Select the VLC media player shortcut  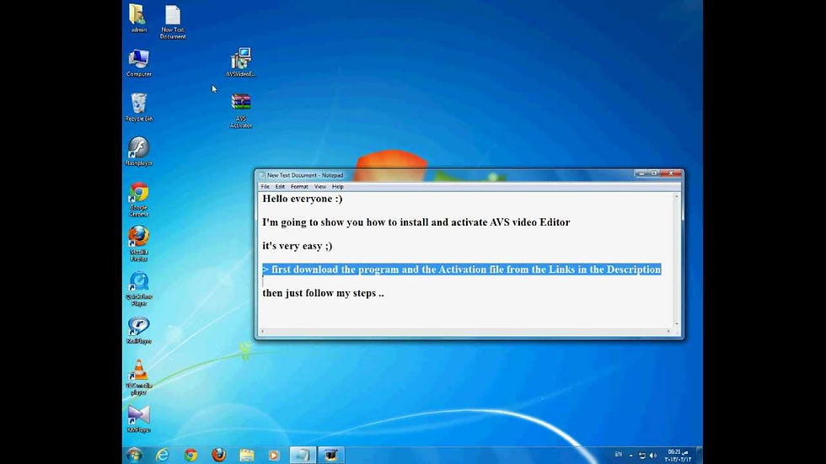tap(138, 377)
